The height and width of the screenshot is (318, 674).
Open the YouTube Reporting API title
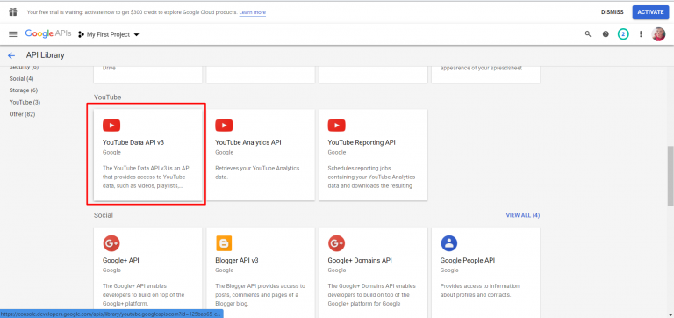click(362, 142)
